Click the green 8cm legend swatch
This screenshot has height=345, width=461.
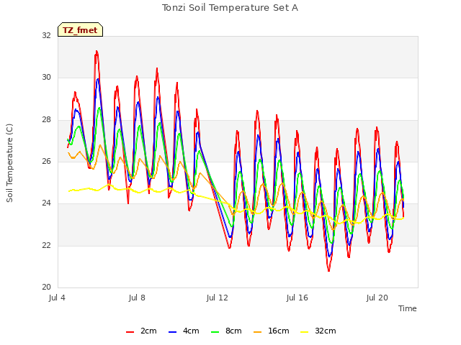(215, 332)
